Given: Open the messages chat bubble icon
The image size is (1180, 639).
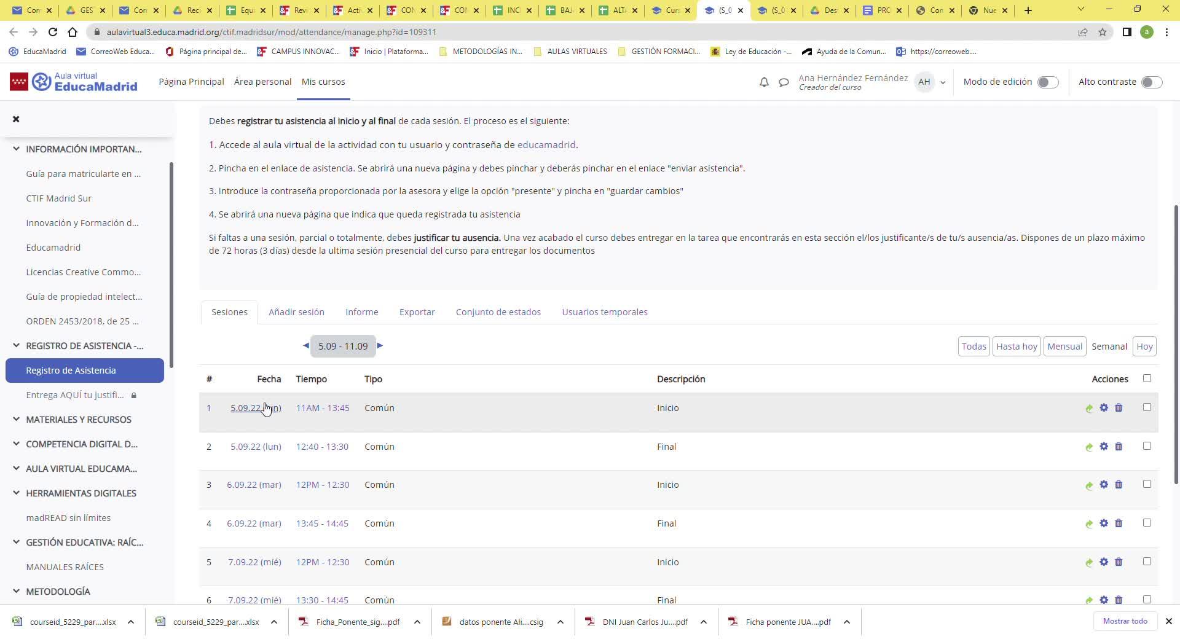Looking at the screenshot, I should [784, 82].
